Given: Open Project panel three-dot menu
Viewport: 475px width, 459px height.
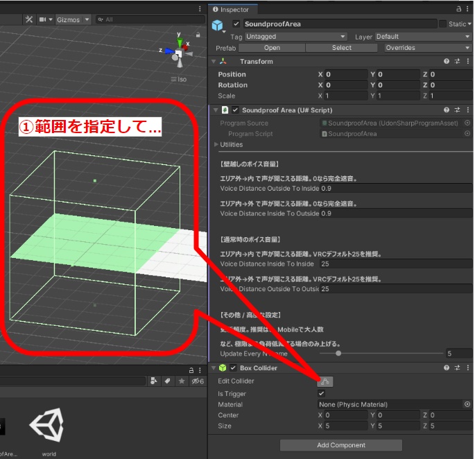Looking at the screenshot, I should [x=200, y=370].
